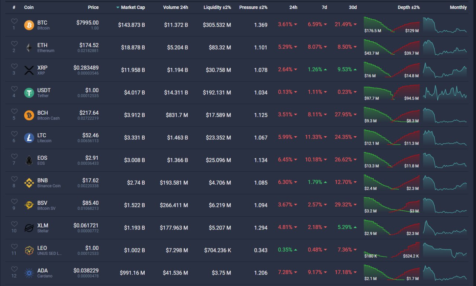Click the Tether coin logo
This screenshot has height=286, width=476.
click(x=29, y=93)
